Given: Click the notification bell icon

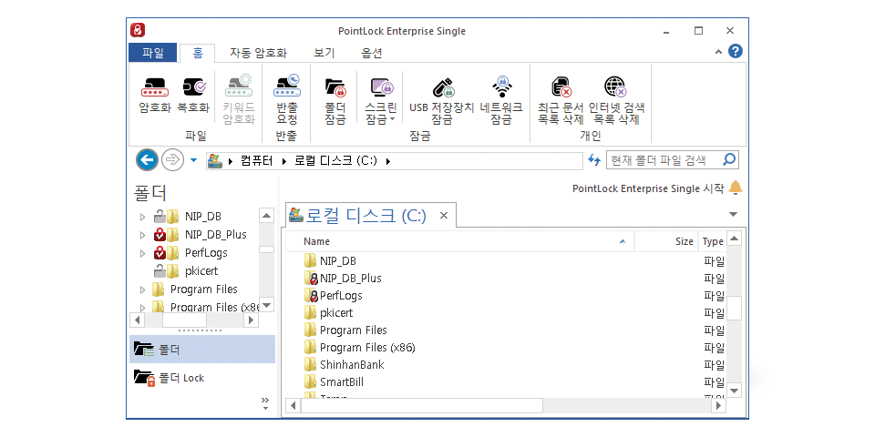Looking at the screenshot, I should [736, 188].
